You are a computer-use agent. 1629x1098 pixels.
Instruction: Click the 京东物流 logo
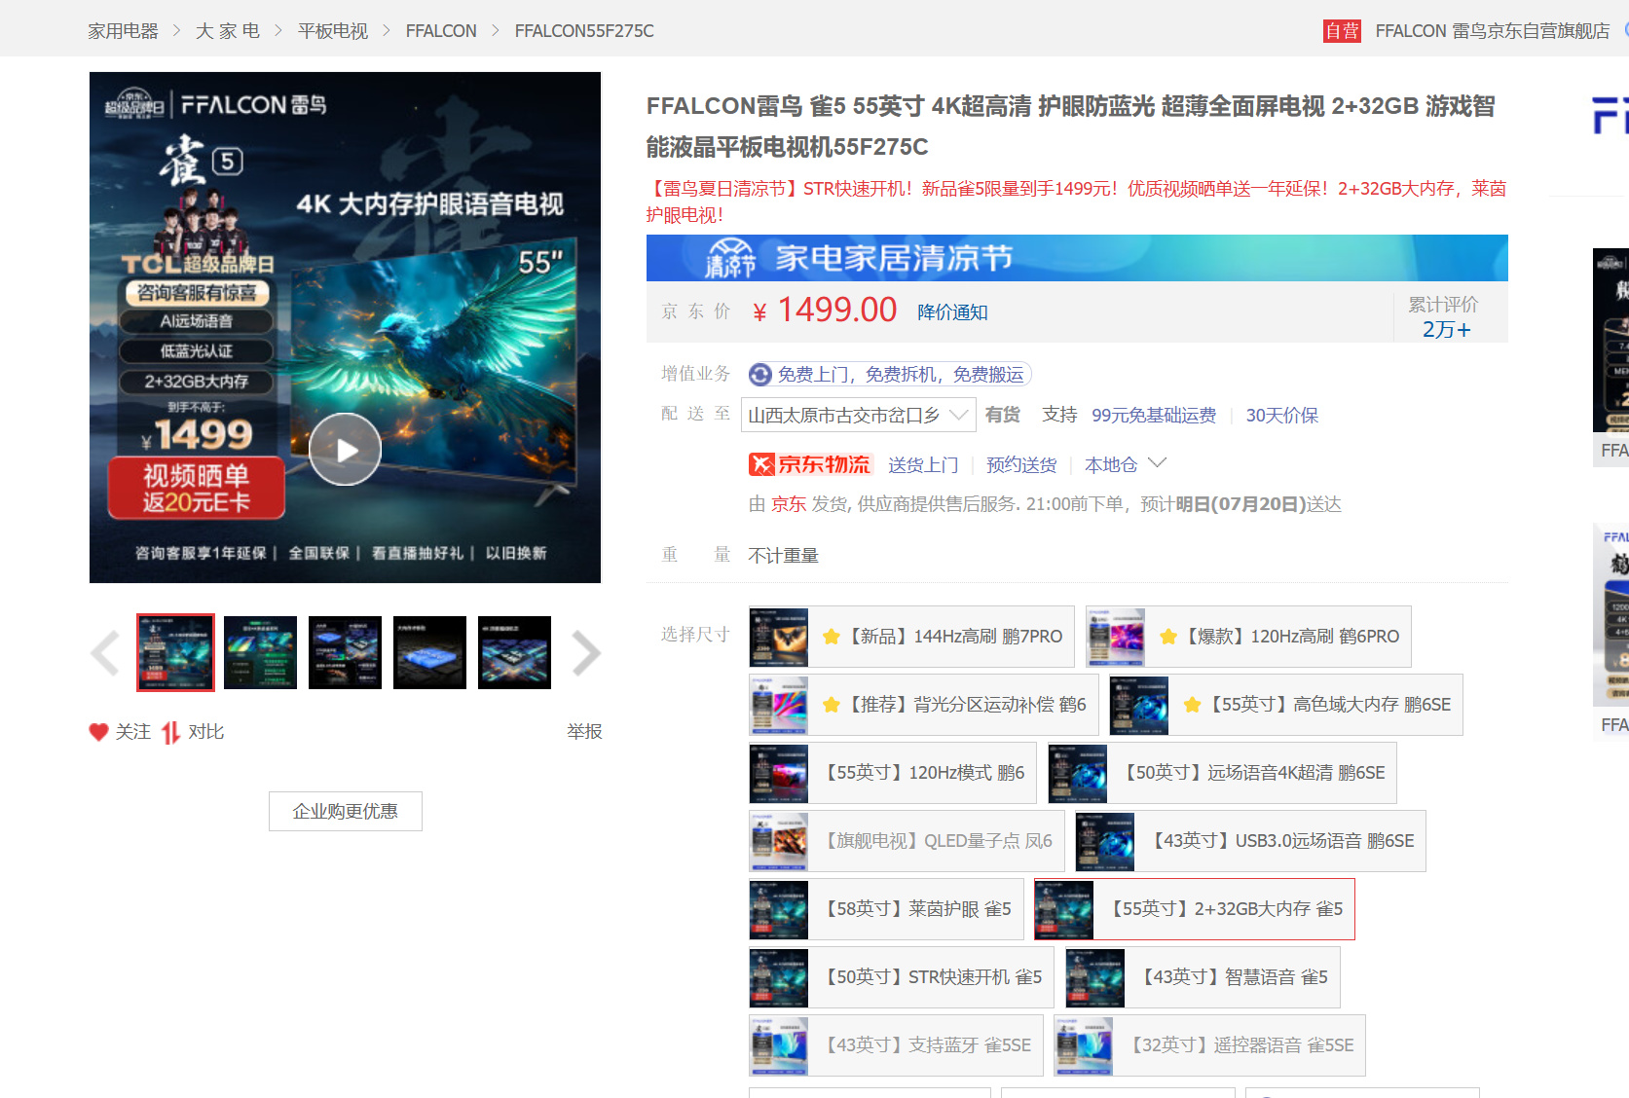coord(810,465)
